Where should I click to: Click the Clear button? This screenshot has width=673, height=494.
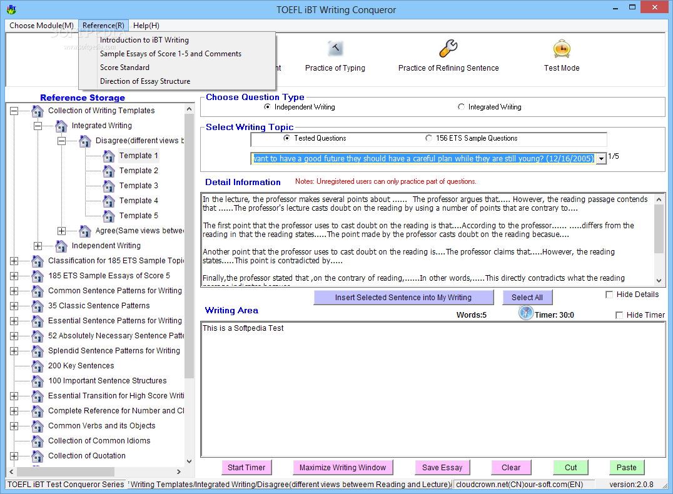(511, 467)
